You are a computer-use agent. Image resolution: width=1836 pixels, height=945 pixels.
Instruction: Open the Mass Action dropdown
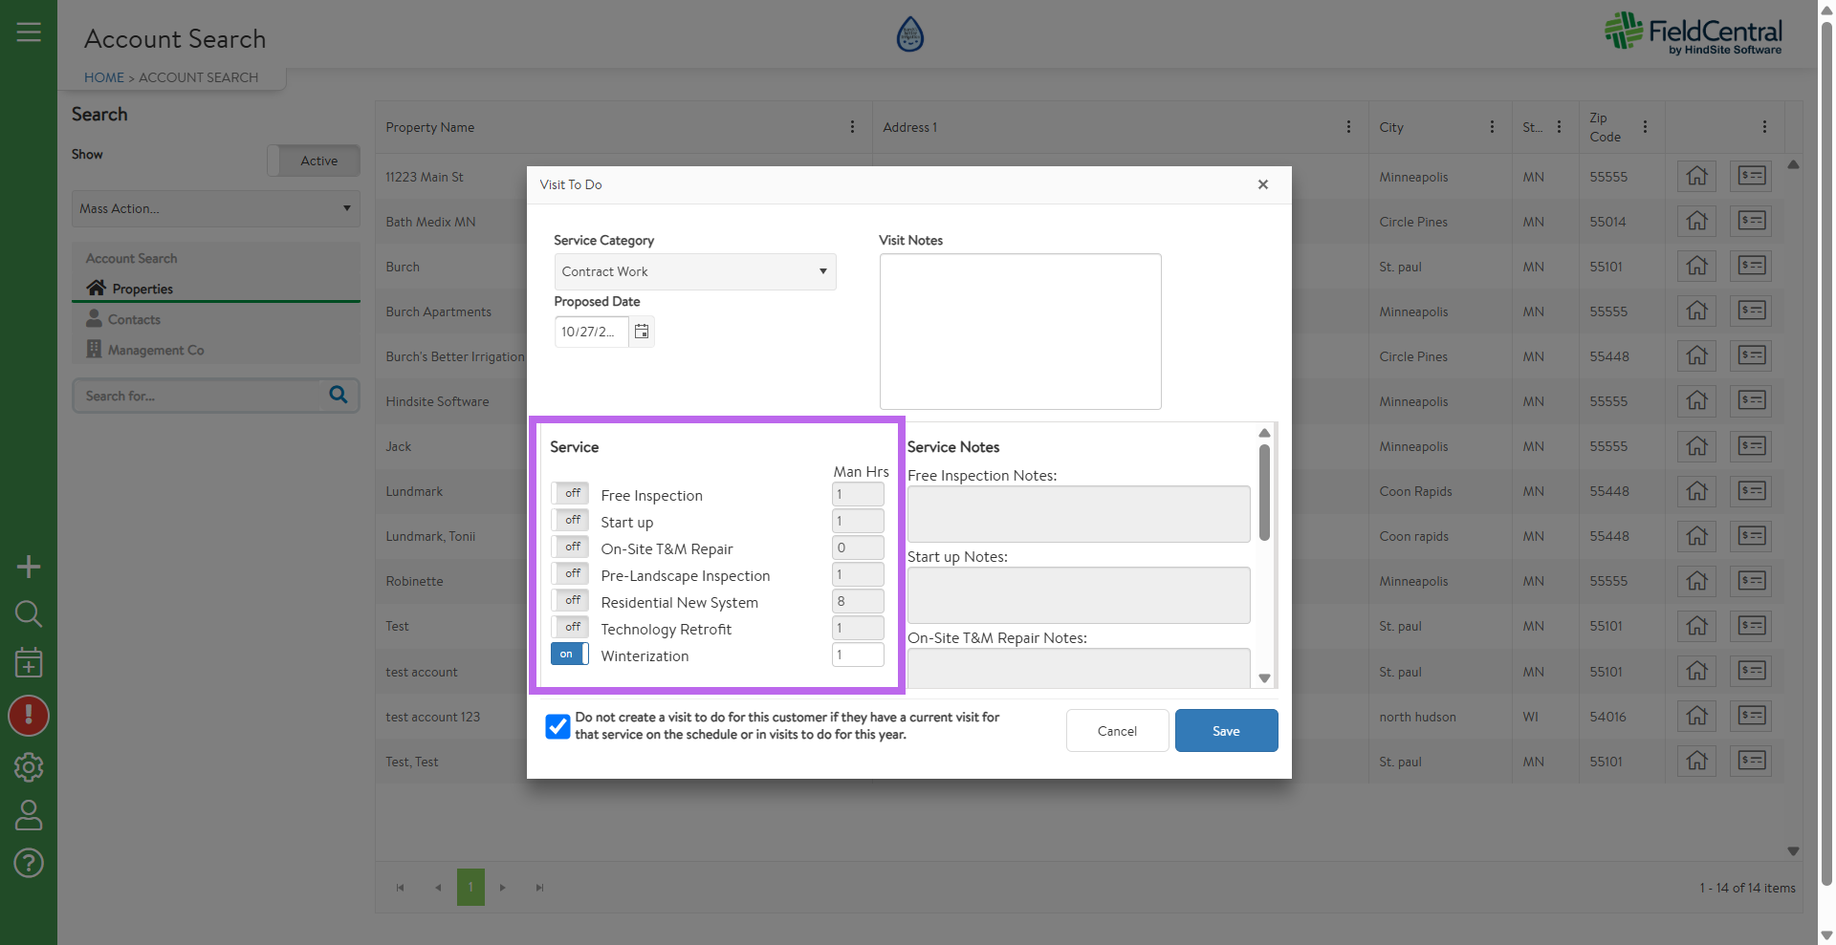tap(215, 208)
